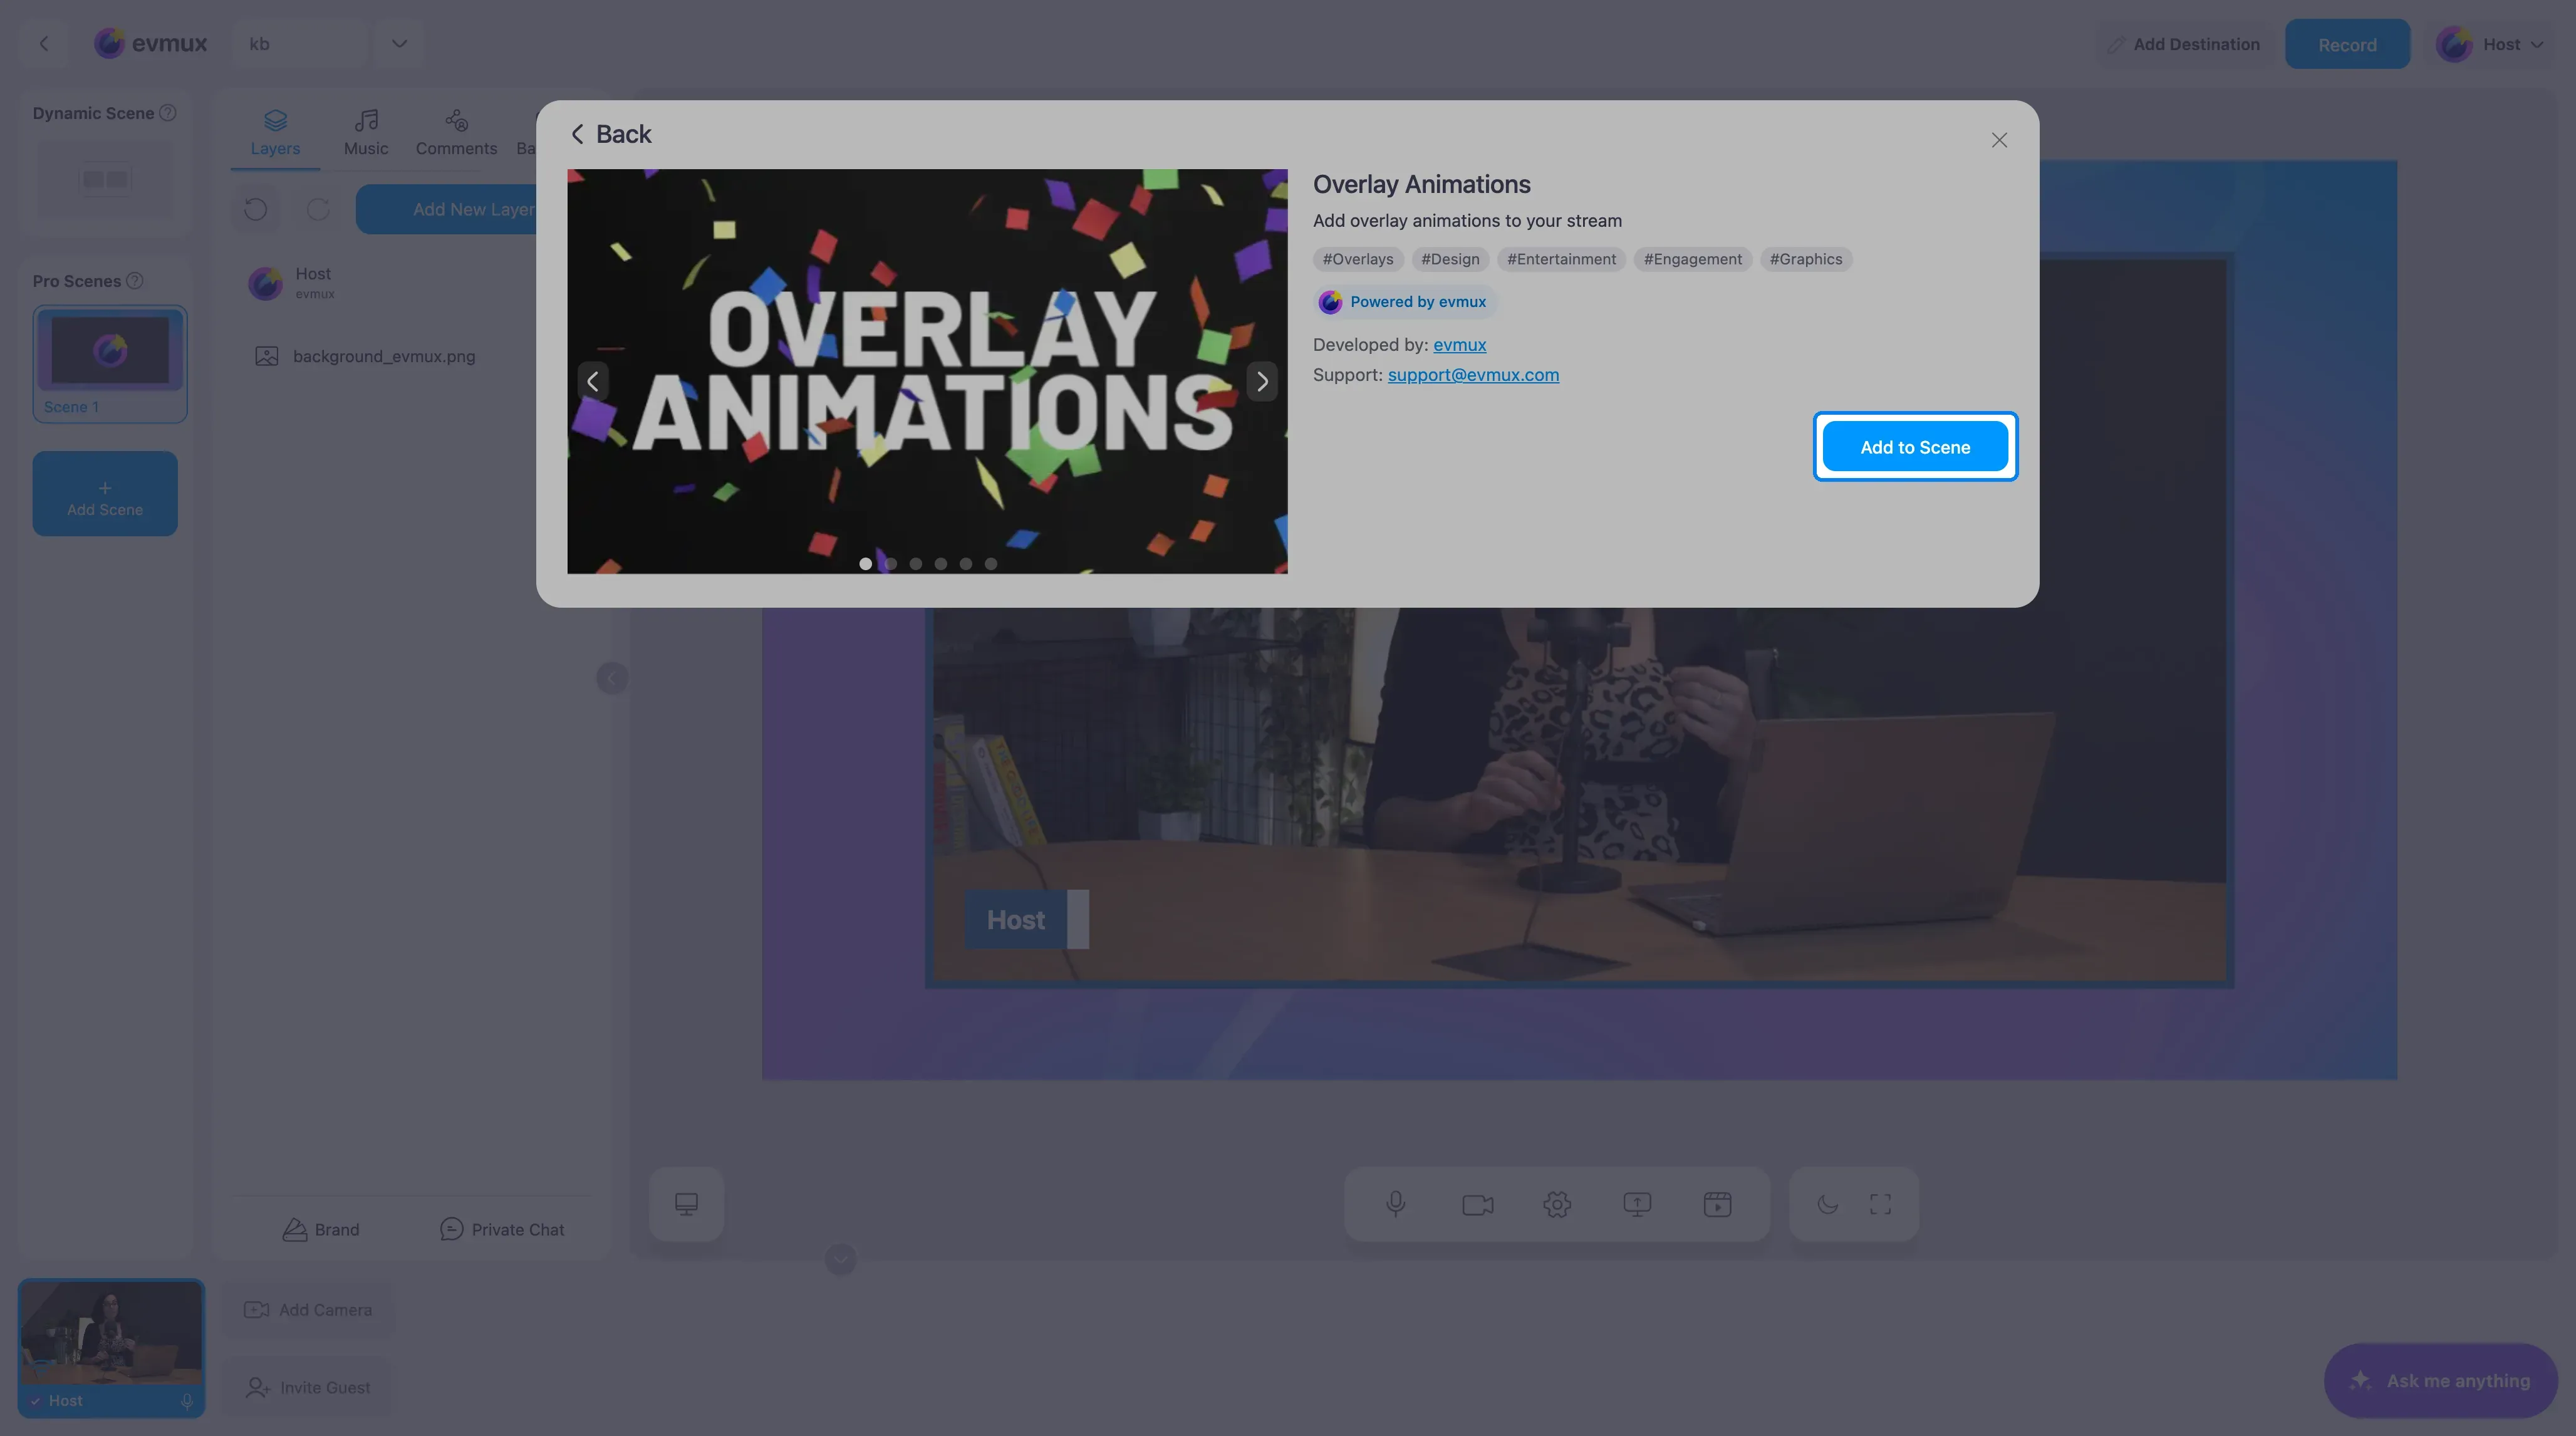Select the third carousel dot

pos(916,564)
